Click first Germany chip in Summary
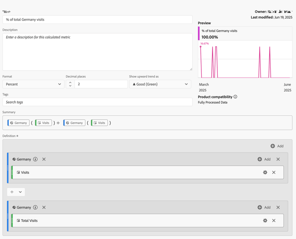This screenshot has height=239, width=296. tap(19, 123)
